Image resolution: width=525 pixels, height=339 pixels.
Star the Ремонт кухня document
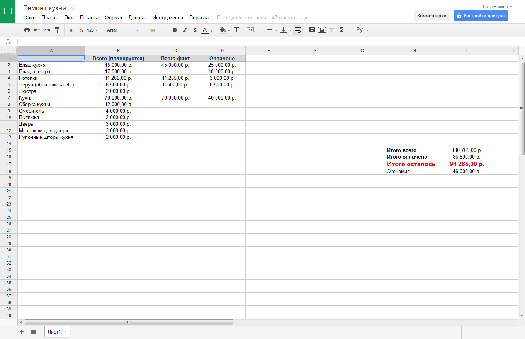click(x=73, y=8)
